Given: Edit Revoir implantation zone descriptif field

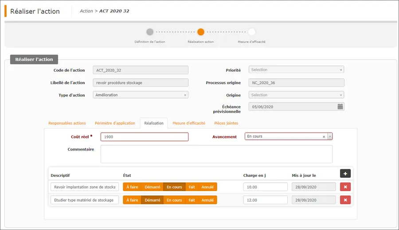Looking at the screenshot, I should [x=85, y=187].
